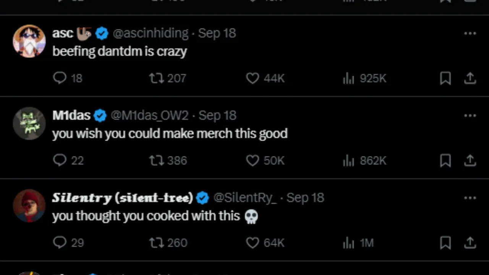Viewport: 489px width, 275px height.
Task: Open more options on M1das's tweet
Action: coord(470,116)
